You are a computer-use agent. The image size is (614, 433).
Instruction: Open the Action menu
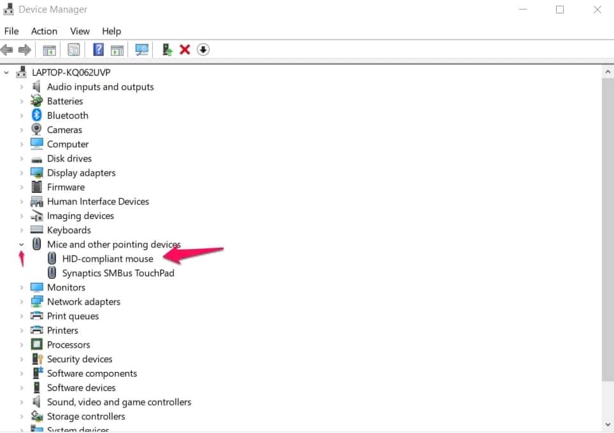tap(44, 31)
